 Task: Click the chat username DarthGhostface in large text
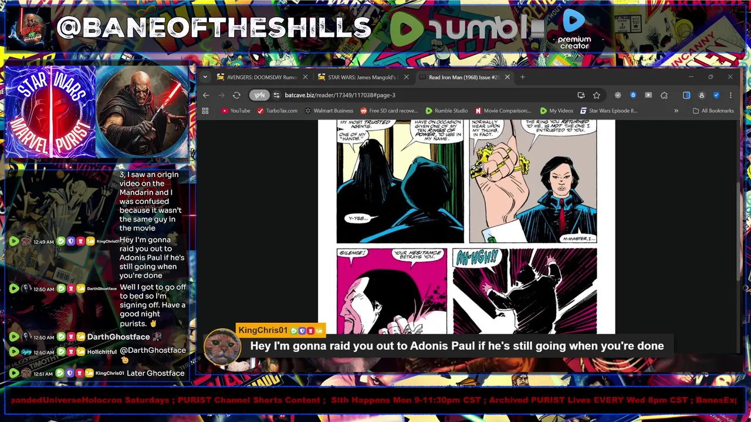[x=119, y=337]
